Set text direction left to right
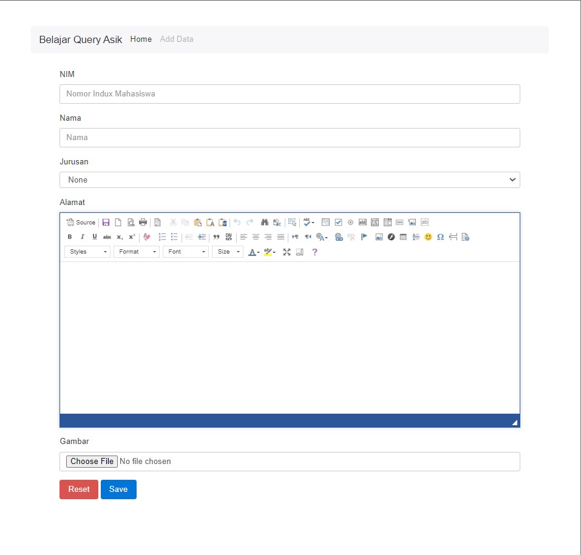Image resolution: width=581 pixels, height=555 pixels. tap(295, 237)
